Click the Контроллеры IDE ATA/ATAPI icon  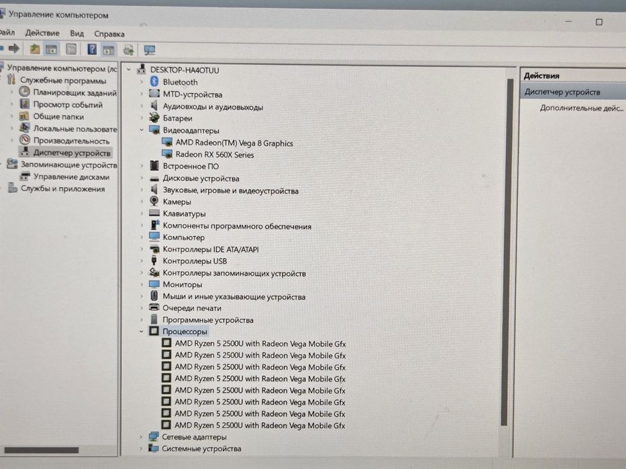154,249
